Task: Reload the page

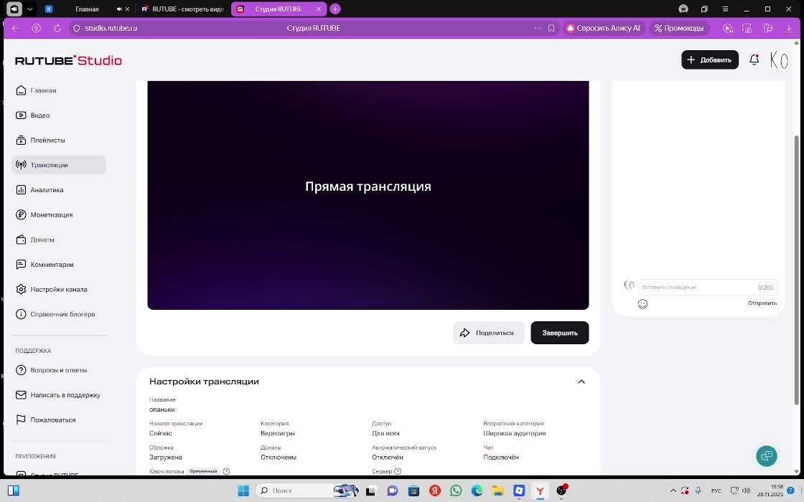Action: (57, 28)
